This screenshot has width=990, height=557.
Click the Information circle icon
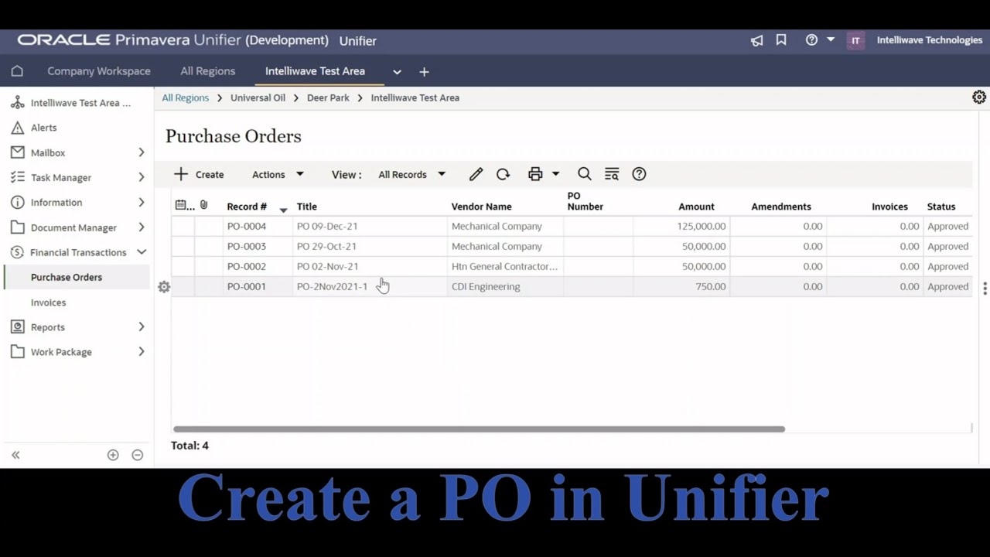pos(17,202)
